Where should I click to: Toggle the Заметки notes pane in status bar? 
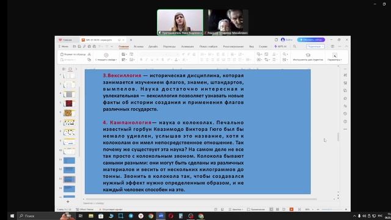coord(236,209)
